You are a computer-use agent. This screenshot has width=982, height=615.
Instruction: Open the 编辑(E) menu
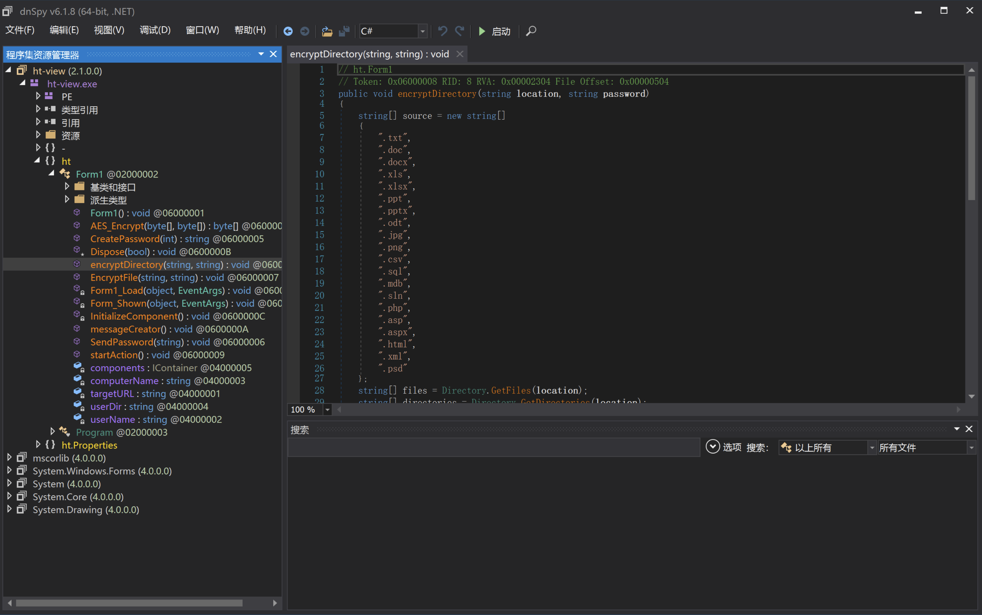pyautogui.click(x=64, y=30)
